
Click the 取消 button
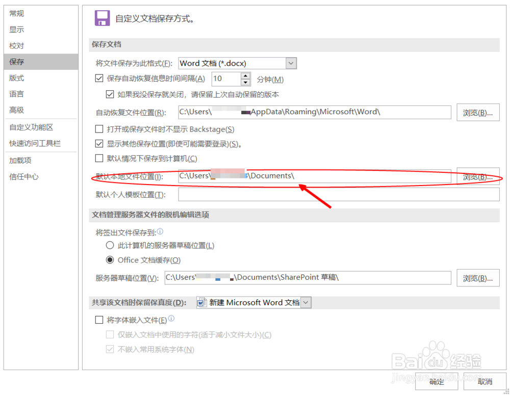click(x=484, y=381)
